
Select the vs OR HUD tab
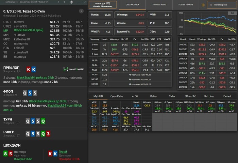pyautogui.click(x=135, y=96)
